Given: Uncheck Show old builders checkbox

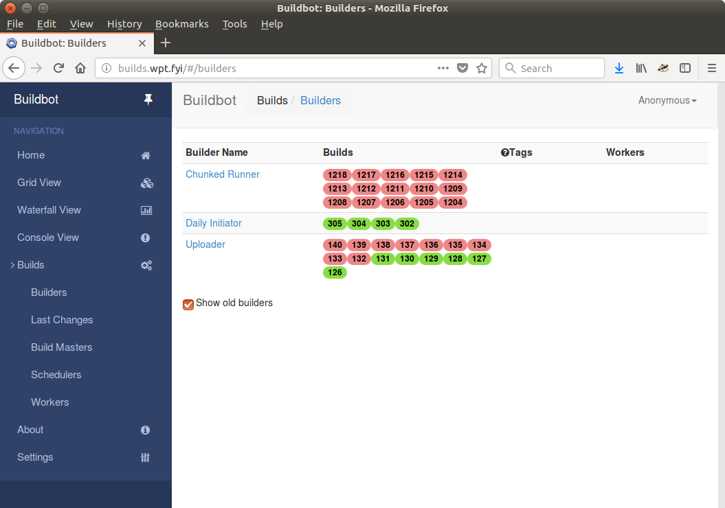Looking at the screenshot, I should 188,304.
